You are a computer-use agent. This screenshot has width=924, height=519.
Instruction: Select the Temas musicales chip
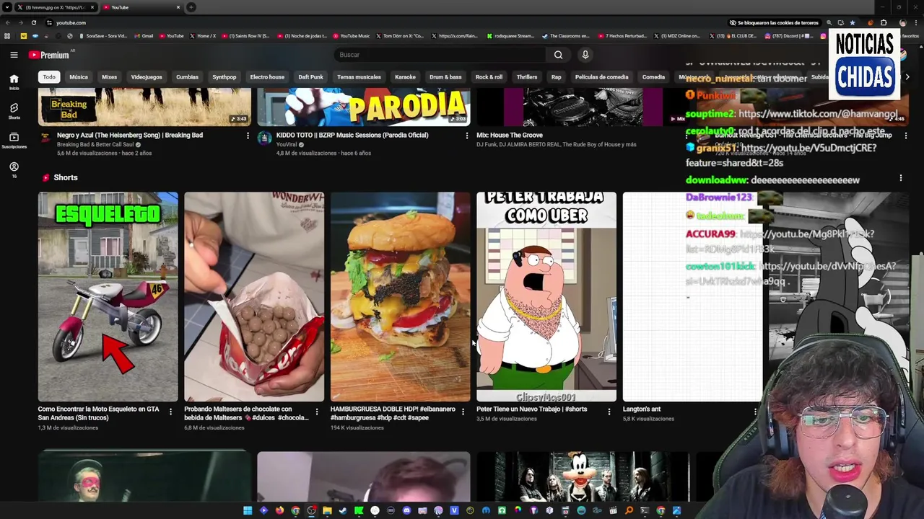tap(359, 77)
